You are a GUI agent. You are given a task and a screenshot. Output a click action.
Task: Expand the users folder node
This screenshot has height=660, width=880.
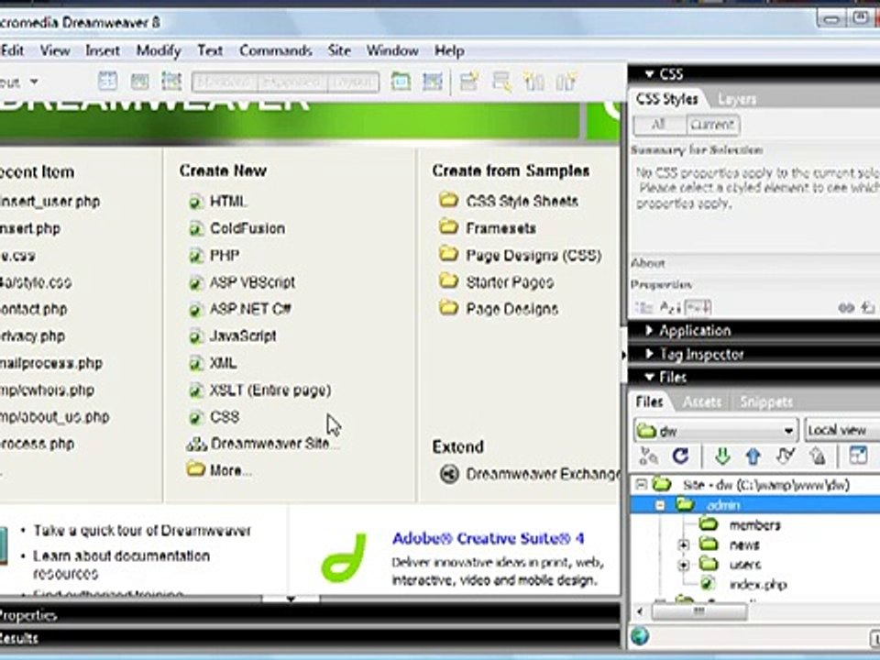683,565
